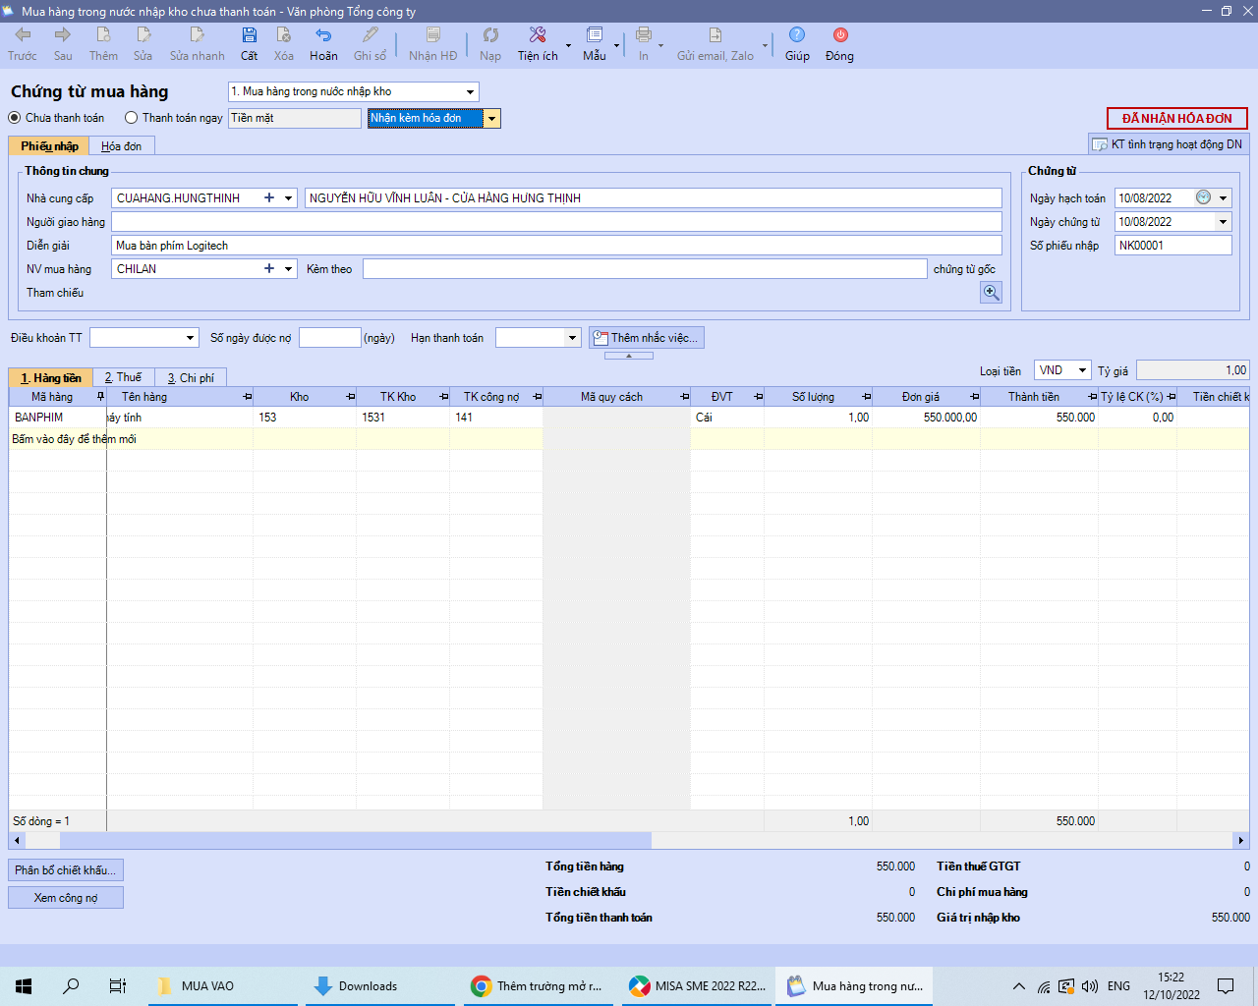Pin the Đơn giá column

975,397
